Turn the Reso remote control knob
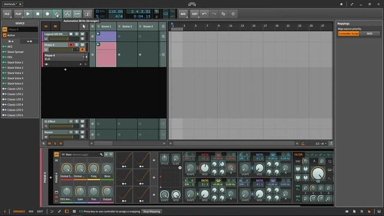The height and width of the screenshot is (216, 384). (107, 168)
